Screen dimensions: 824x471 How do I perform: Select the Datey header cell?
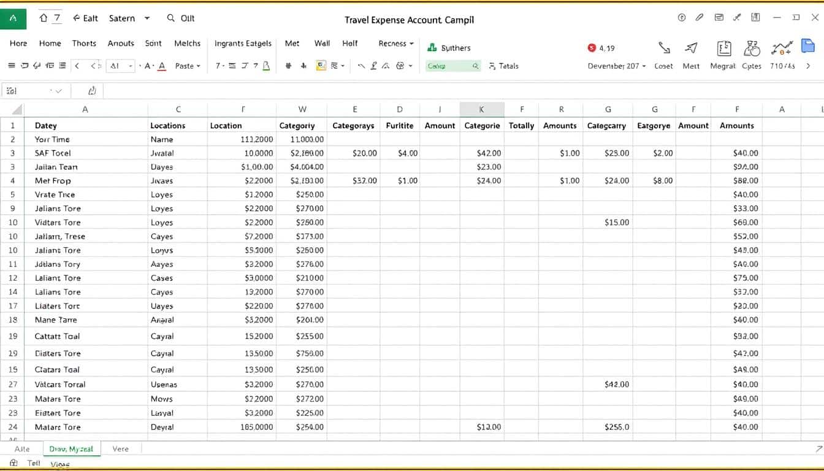[85, 125]
